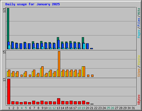Click the orange Visits bar on day 21
Viewport: 142px width, 111px height.
point(92,76)
